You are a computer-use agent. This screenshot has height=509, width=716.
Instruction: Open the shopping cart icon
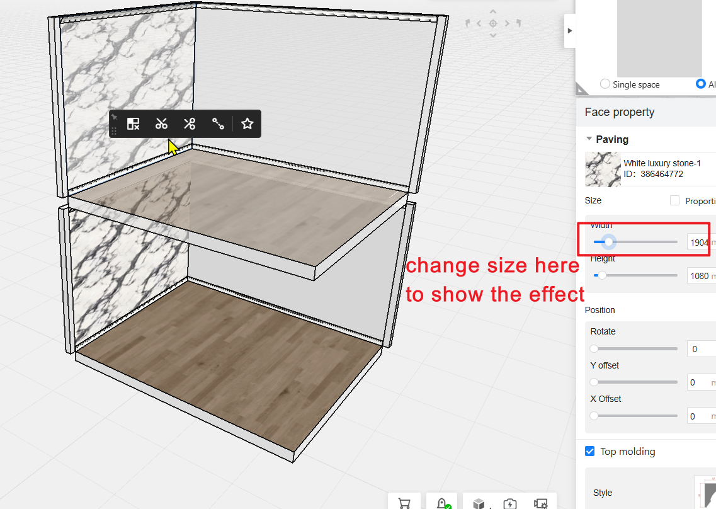pos(404,503)
